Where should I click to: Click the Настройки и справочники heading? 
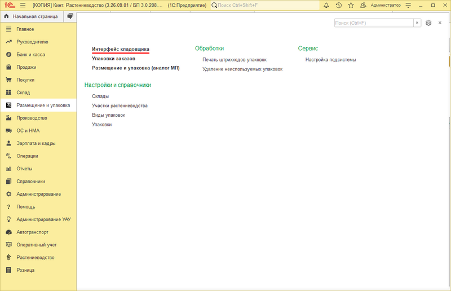(118, 85)
